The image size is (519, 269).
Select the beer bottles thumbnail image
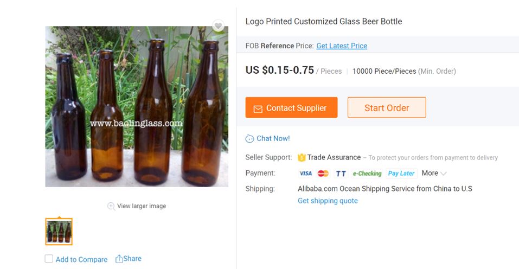pyautogui.click(x=59, y=232)
